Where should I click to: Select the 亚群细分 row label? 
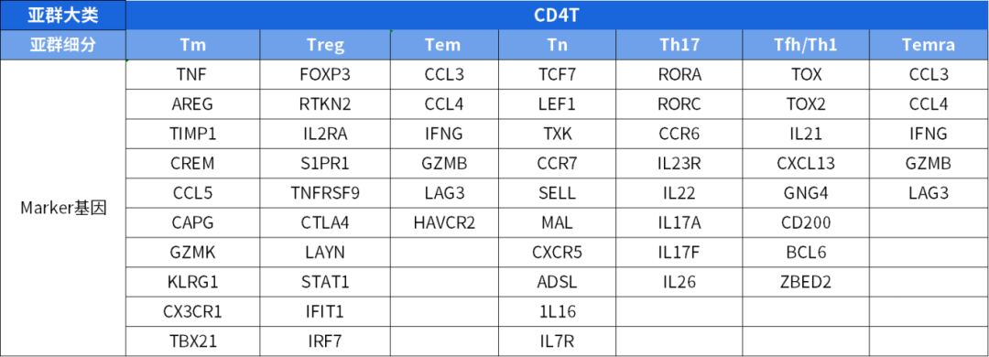(63, 45)
